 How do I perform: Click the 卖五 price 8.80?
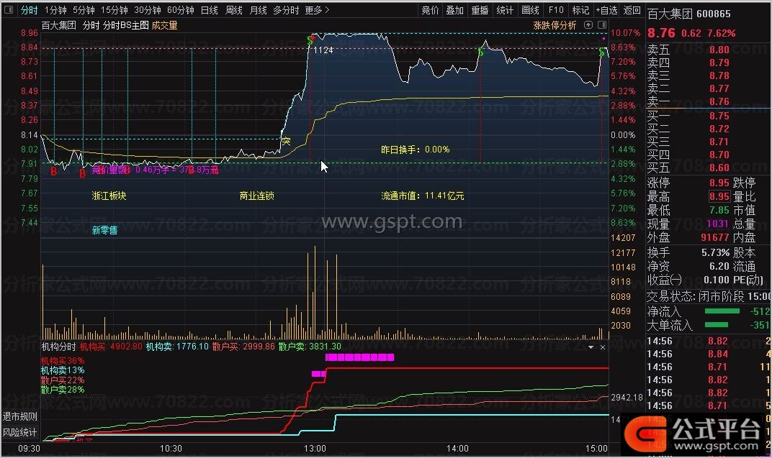click(719, 50)
